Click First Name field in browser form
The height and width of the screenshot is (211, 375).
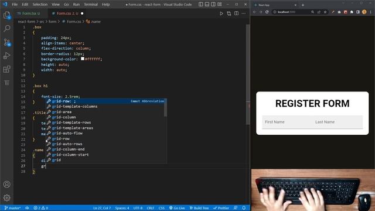click(287, 122)
